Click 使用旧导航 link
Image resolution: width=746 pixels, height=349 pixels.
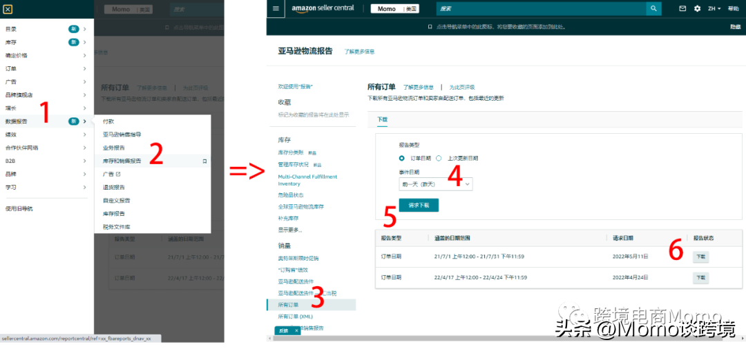(x=19, y=208)
